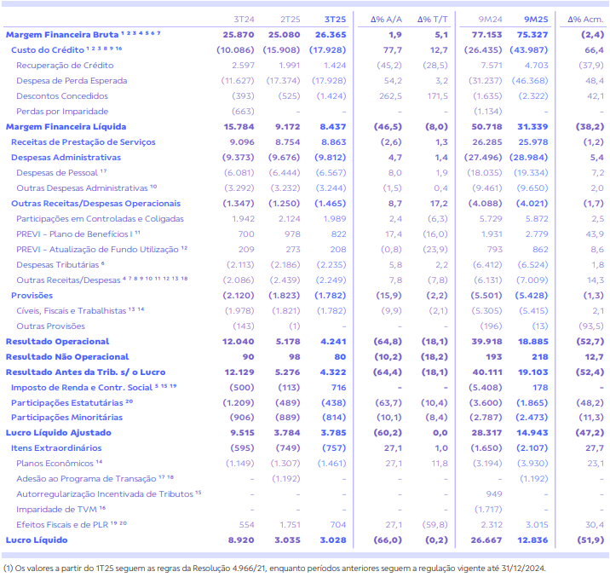Select the Δ% A/A column header
The image size is (610, 577).
click(387, 18)
